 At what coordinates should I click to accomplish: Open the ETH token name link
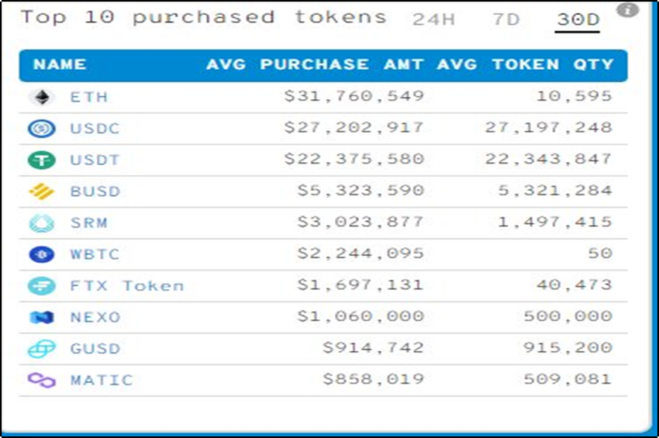pyautogui.click(x=89, y=97)
